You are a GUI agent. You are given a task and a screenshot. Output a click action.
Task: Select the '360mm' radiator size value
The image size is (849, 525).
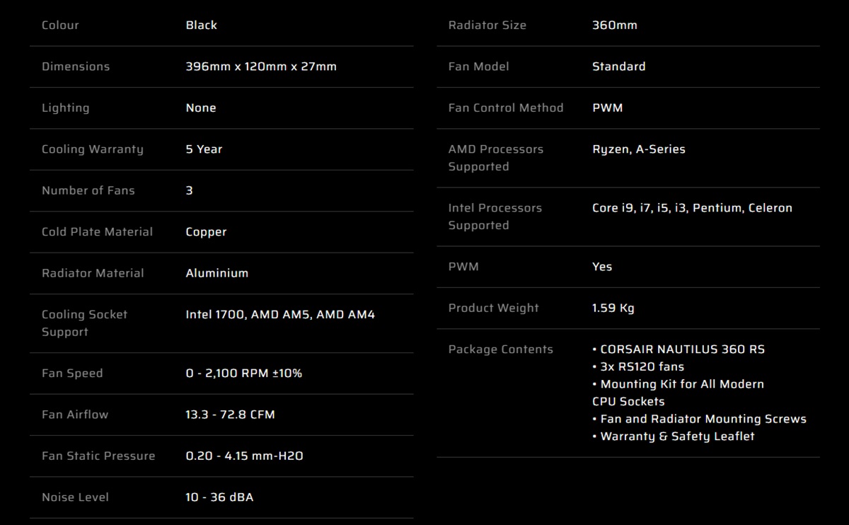point(615,25)
